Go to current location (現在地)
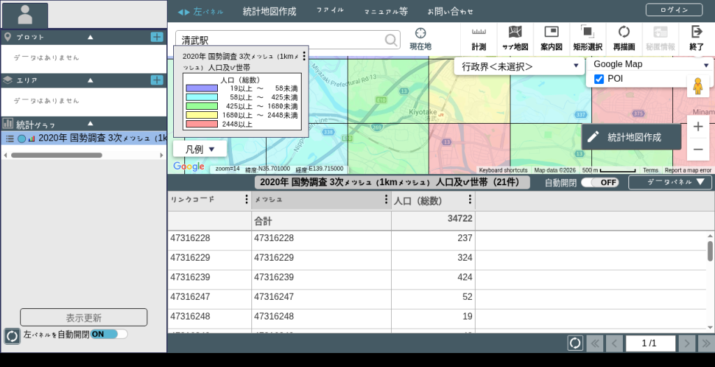The height and width of the screenshot is (367, 715). 420,39
